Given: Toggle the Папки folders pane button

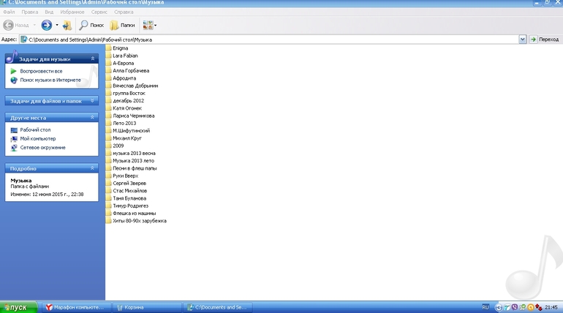Looking at the screenshot, I should click(122, 25).
